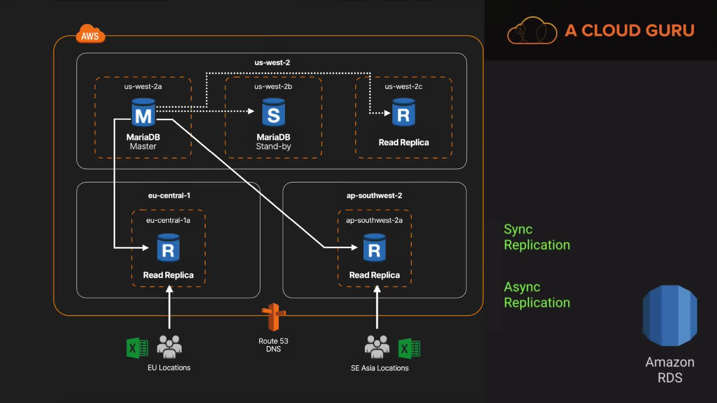This screenshot has height=403, width=717.
Task: Click the EU Locations users icon
Action: (x=169, y=347)
